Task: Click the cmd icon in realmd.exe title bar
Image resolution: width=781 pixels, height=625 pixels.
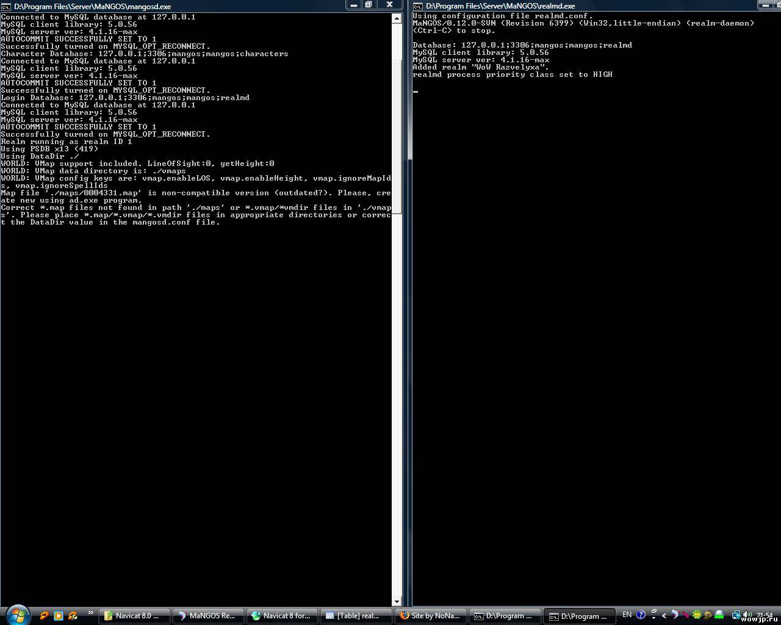Action: tap(418, 6)
